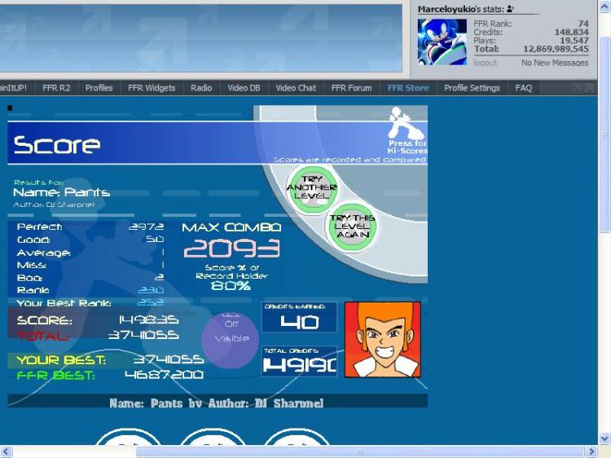The width and height of the screenshot is (611, 458).
Task: Go to the Profiles menu item
Action: click(99, 88)
